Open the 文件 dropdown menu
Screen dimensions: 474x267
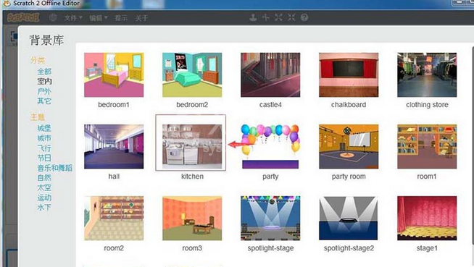pyautogui.click(x=73, y=18)
